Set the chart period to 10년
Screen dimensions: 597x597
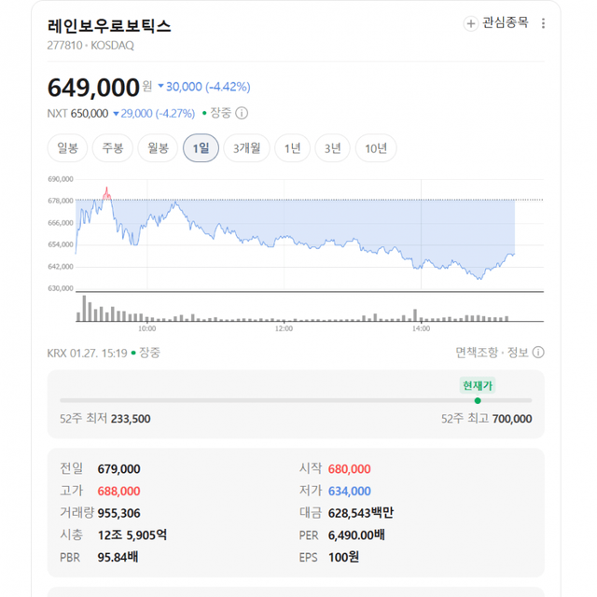pyautogui.click(x=376, y=147)
